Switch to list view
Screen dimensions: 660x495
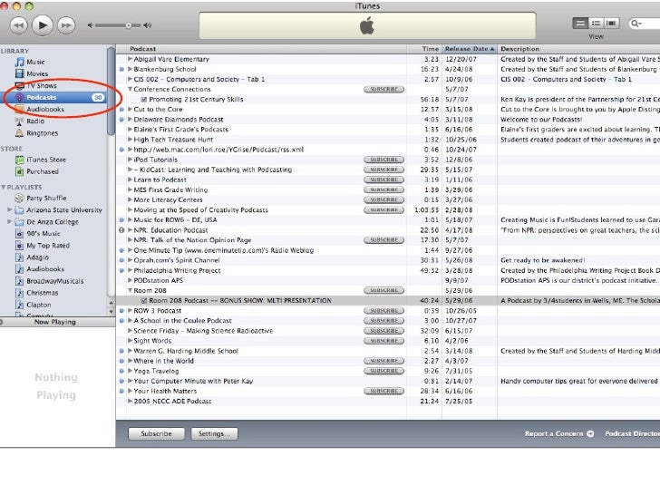pos(580,24)
